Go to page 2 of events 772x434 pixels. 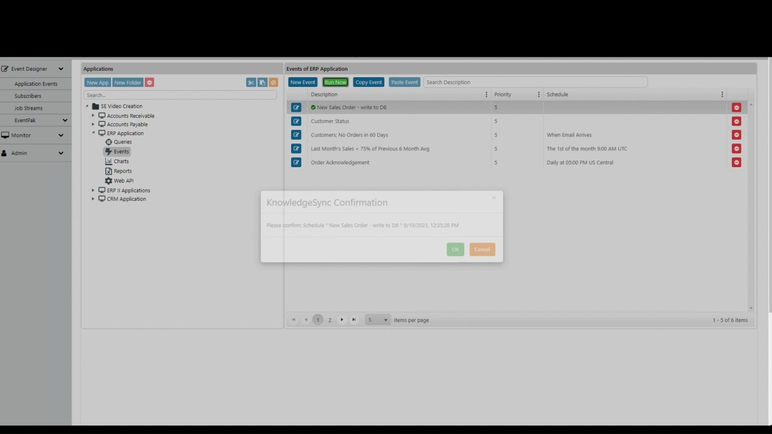click(x=330, y=320)
